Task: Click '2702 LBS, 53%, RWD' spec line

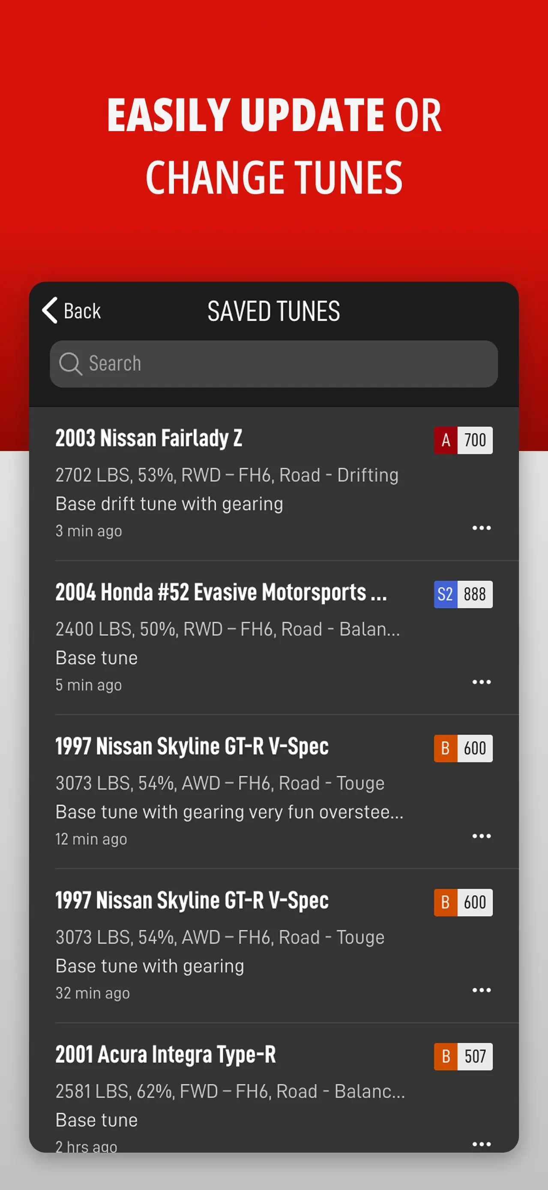Action: (x=227, y=475)
